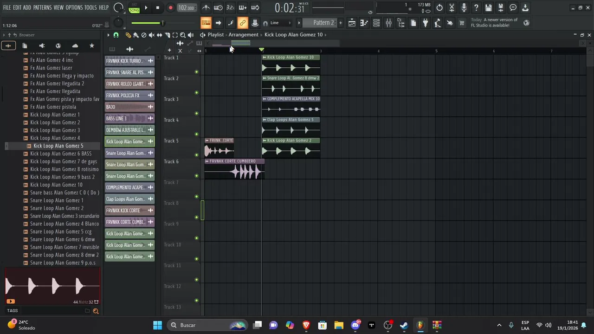This screenshot has width=594, height=334.
Task: Select the Delete tool in Playlist toolbar
Action: (144, 35)
